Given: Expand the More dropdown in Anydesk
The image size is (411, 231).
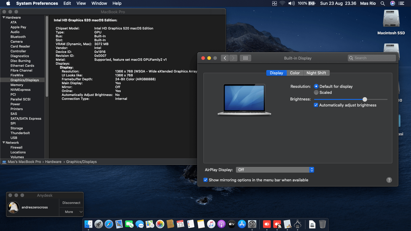Looking at the screenshot, I should click(71, 212).
